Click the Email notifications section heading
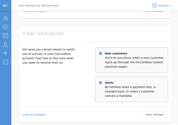The height and width of the screenshot is (125, 178). (43, 34)
